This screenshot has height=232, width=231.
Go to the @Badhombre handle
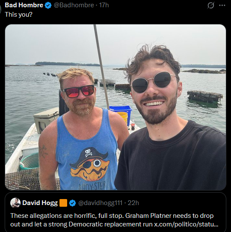[74, 5]
